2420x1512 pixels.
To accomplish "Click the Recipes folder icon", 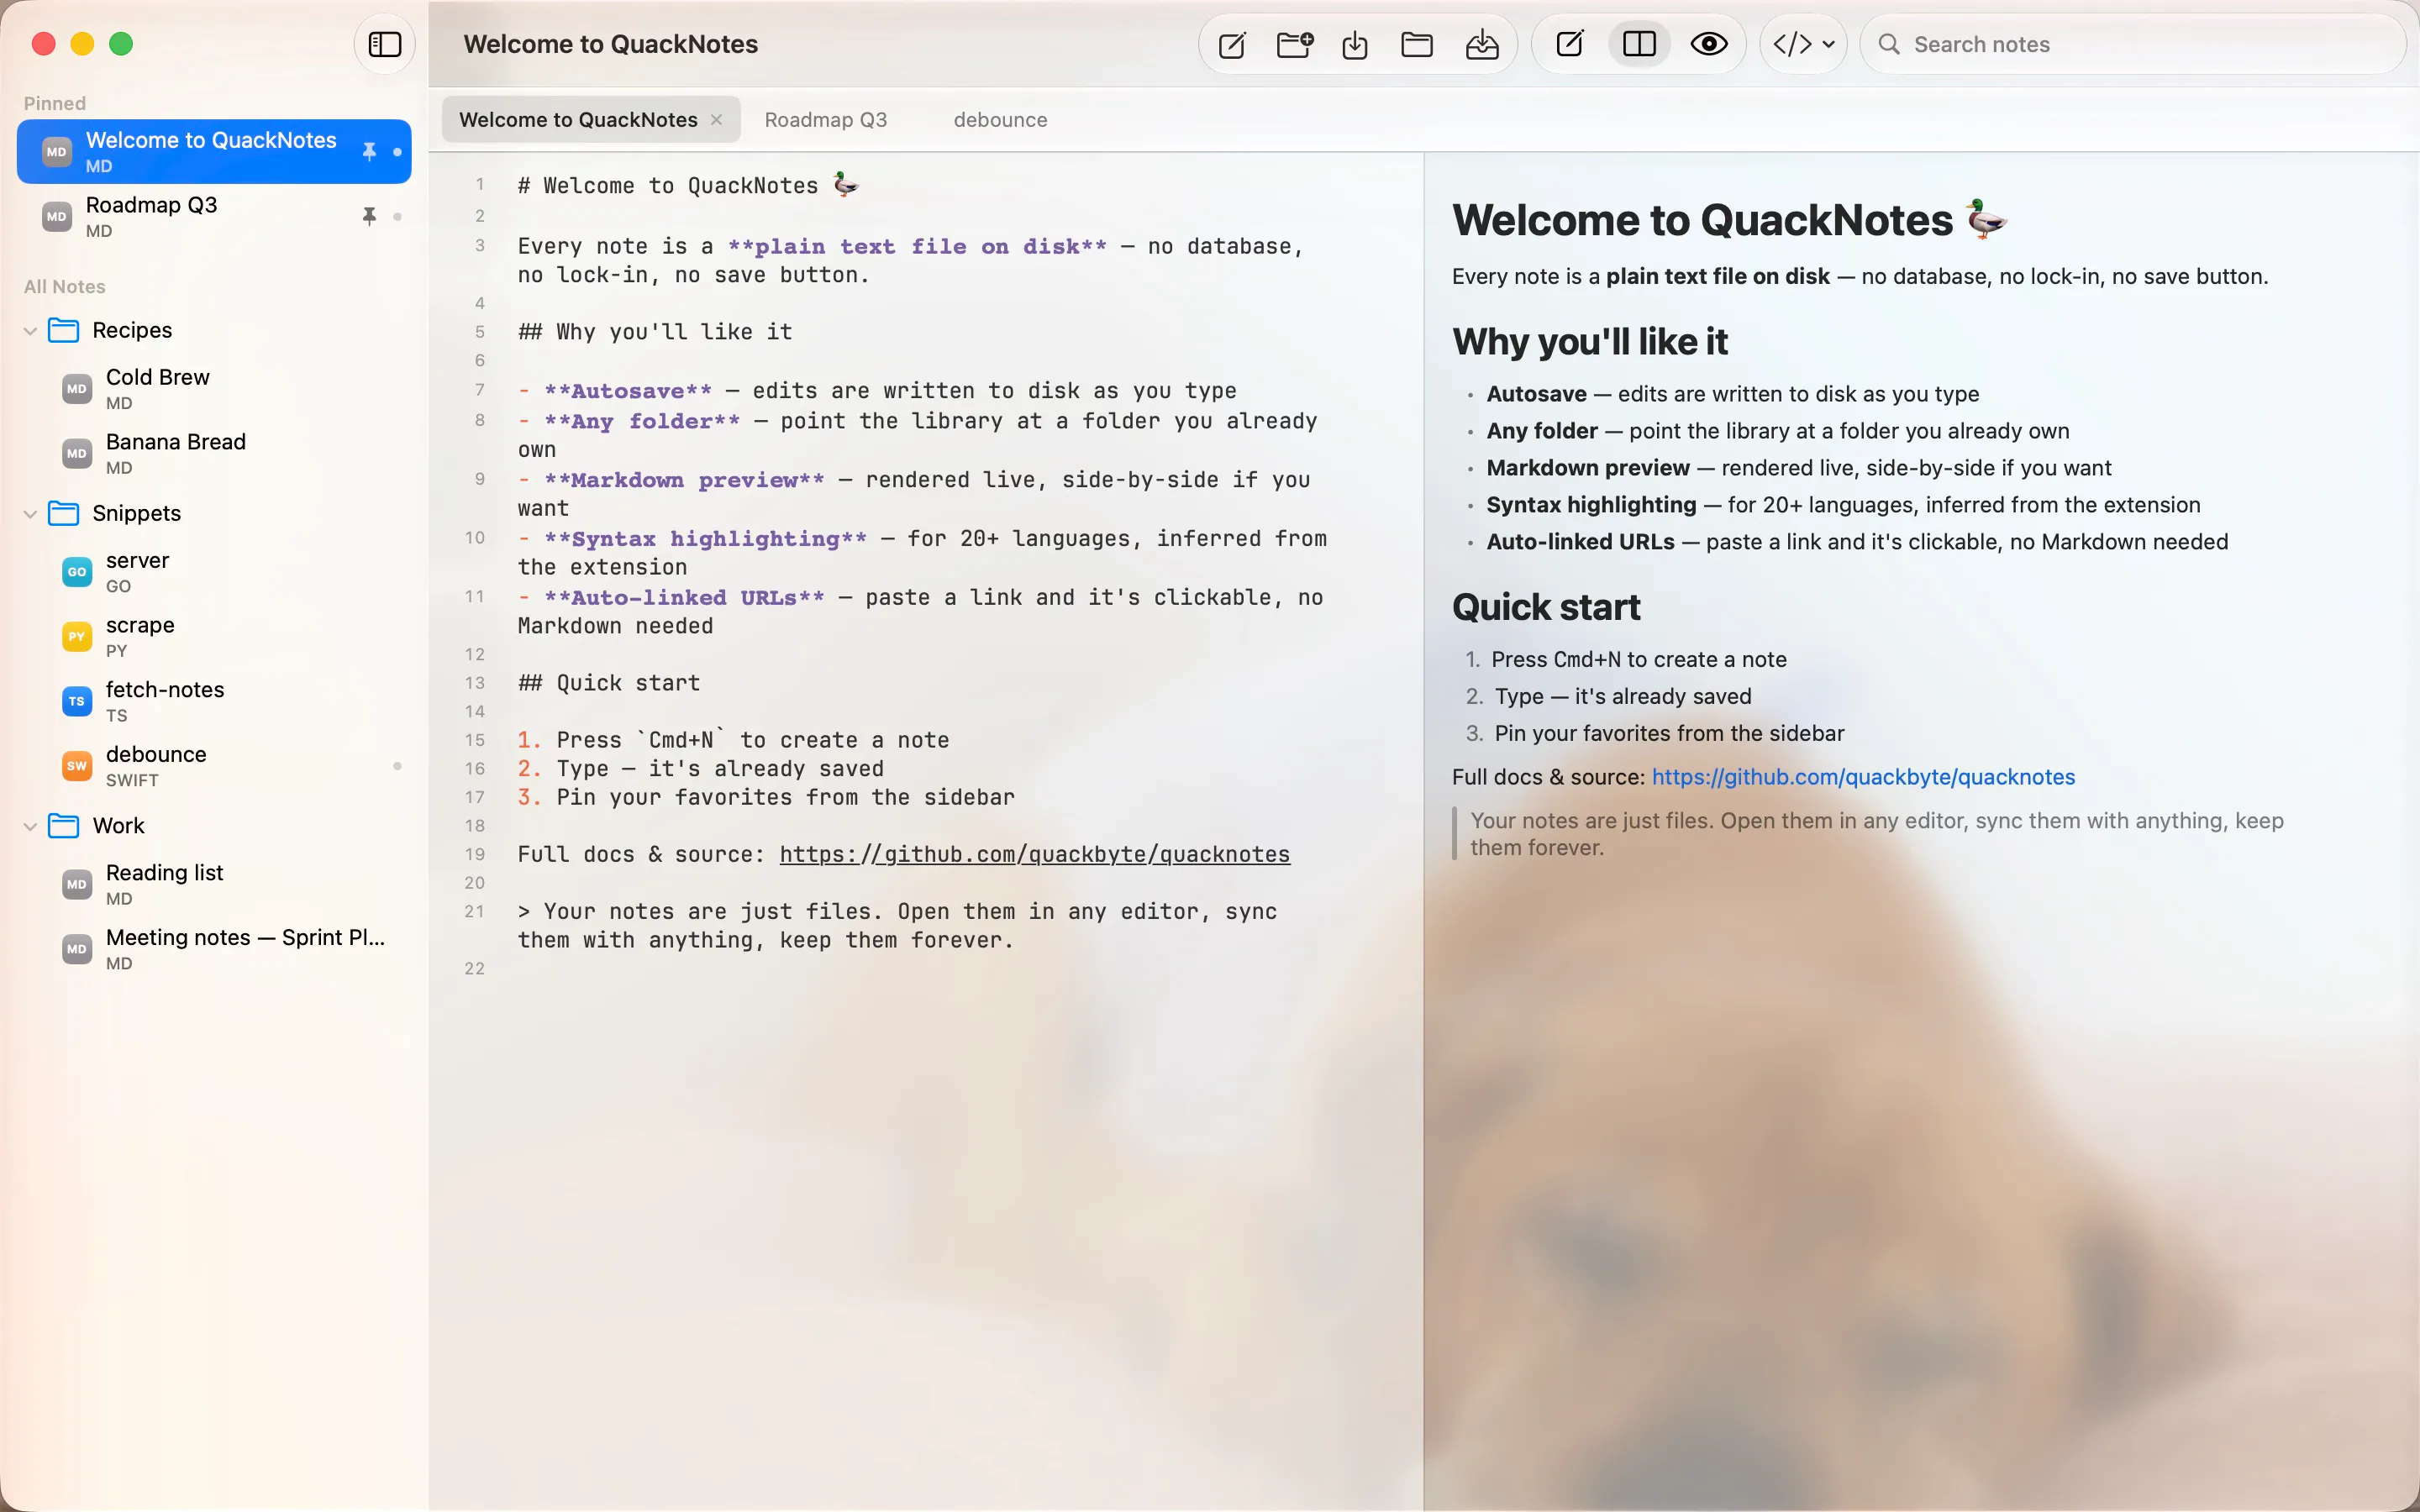I will [64, 330].
